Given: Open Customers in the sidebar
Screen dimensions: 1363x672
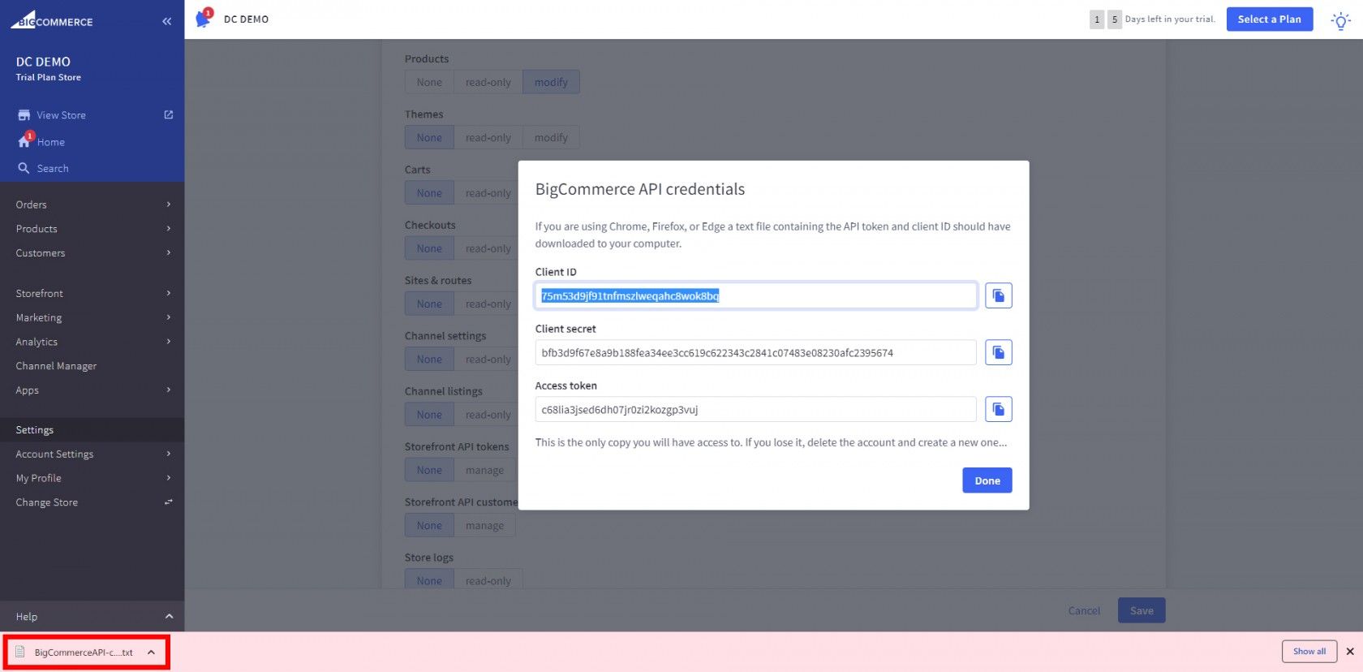Looking at the screenshot, I should tap(41, 253).
